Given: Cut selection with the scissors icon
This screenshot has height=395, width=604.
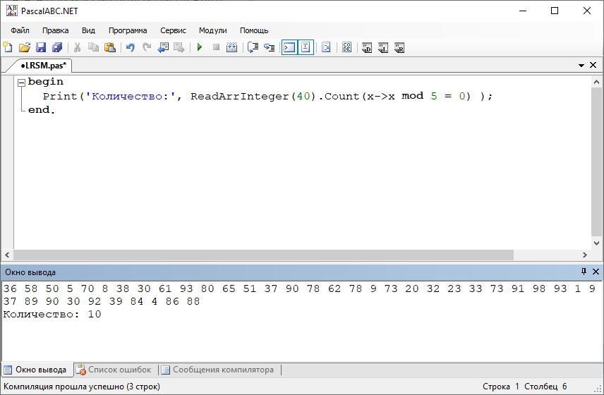Looking at the screenshot, I should pos(77,47).
